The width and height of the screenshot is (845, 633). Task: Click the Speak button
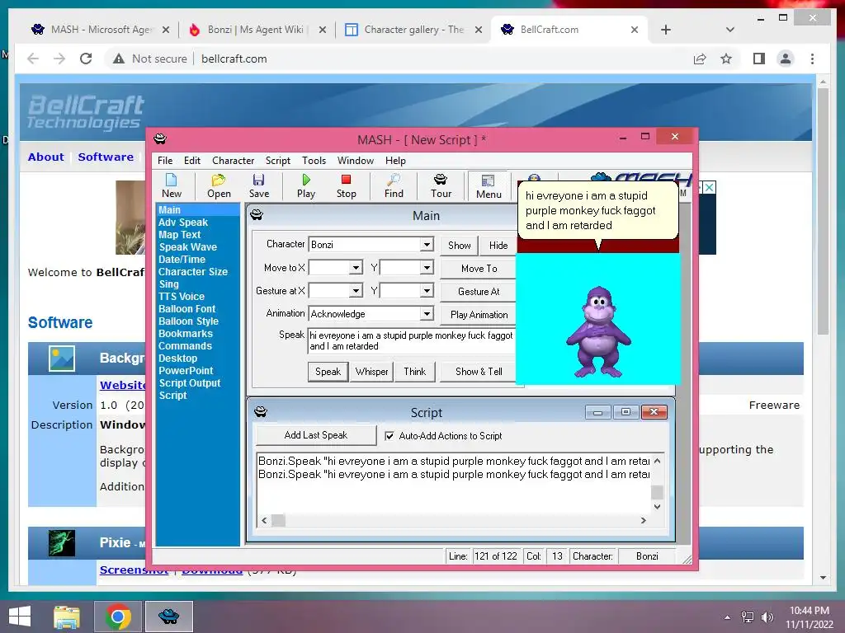coord(328,372)
